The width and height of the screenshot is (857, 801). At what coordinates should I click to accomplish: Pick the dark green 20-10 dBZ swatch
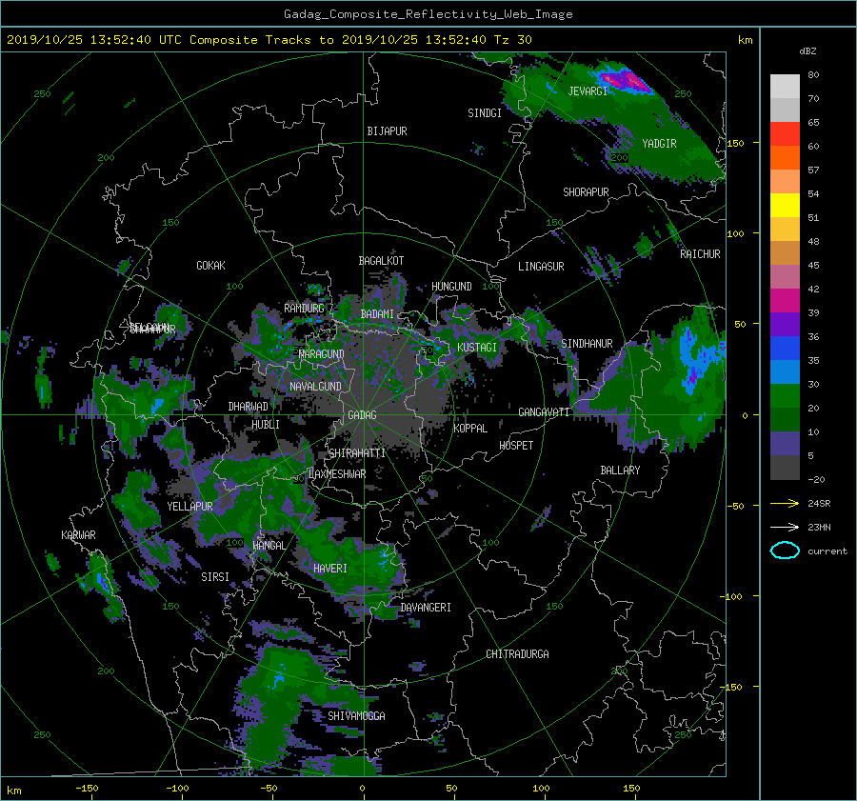tap(785, 419)
